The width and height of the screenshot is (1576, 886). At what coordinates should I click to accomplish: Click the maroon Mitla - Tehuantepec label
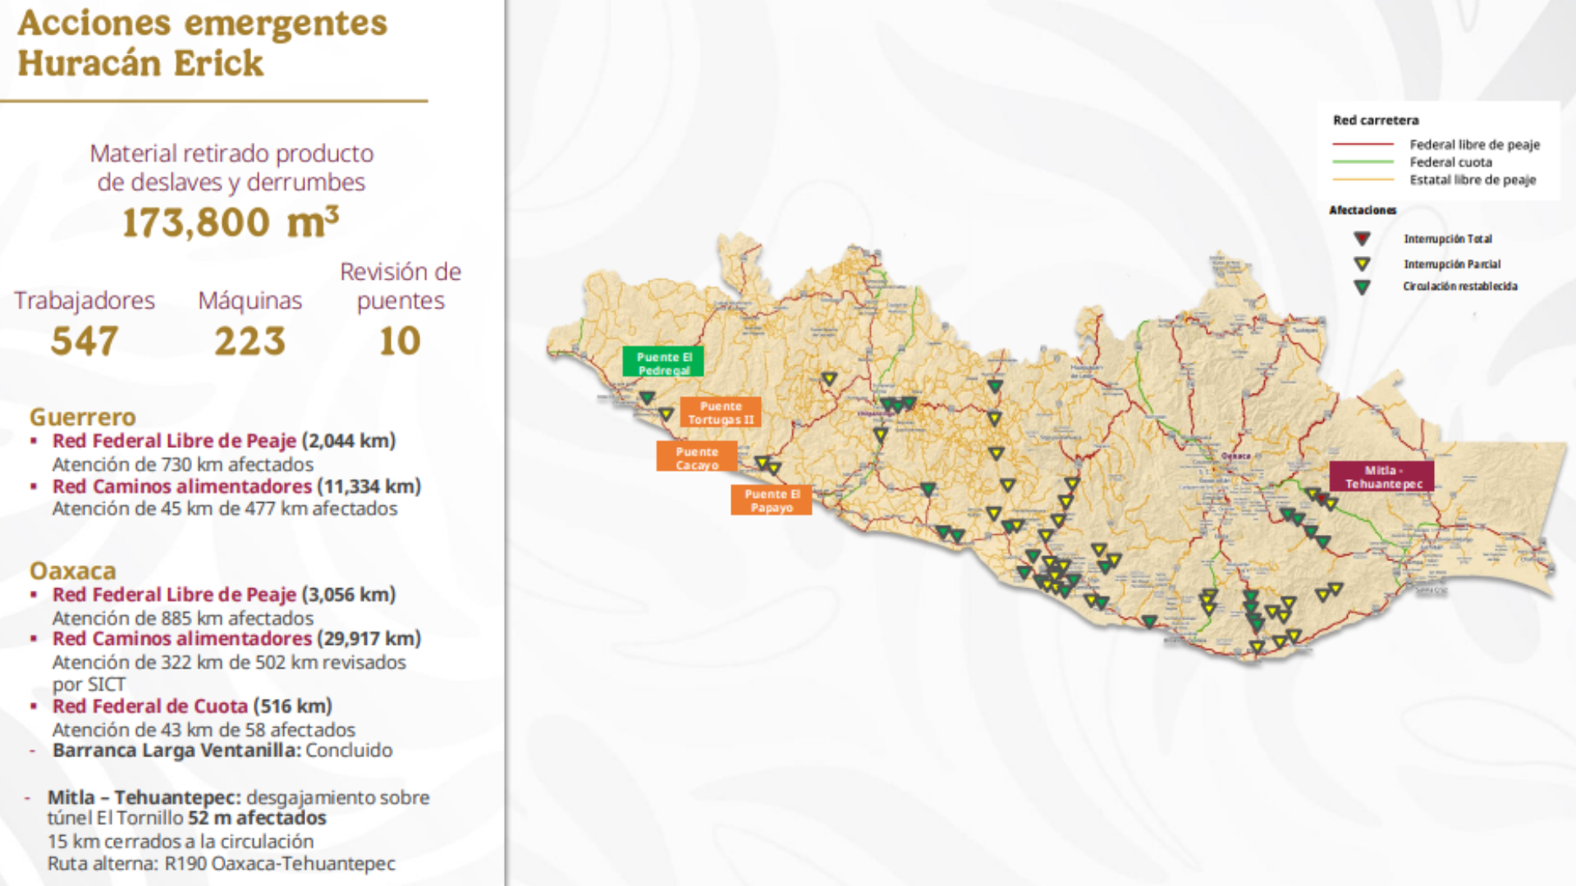pos(1382,477)
